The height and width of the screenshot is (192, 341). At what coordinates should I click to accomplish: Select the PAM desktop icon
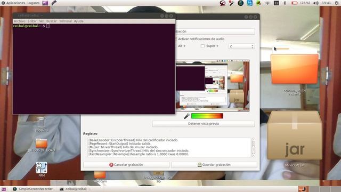[x=42, y=170]
